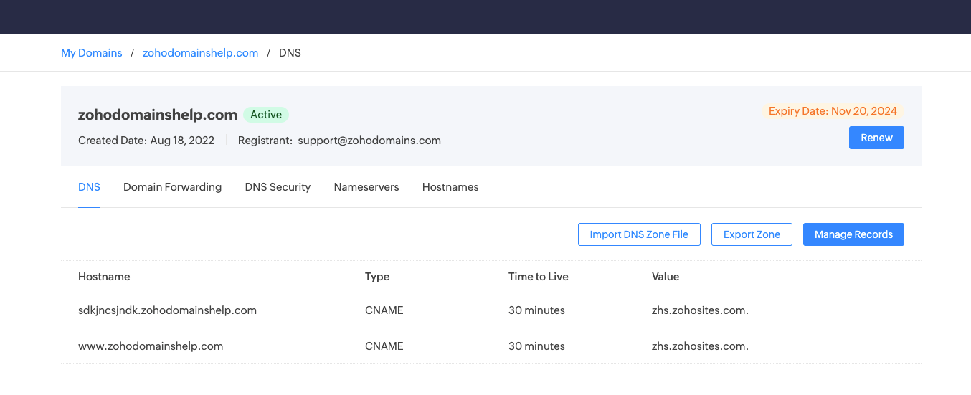Switch to the Domain Forwarding tab
This screenshot has height=395, width=971.
click(x=172, y=187)
